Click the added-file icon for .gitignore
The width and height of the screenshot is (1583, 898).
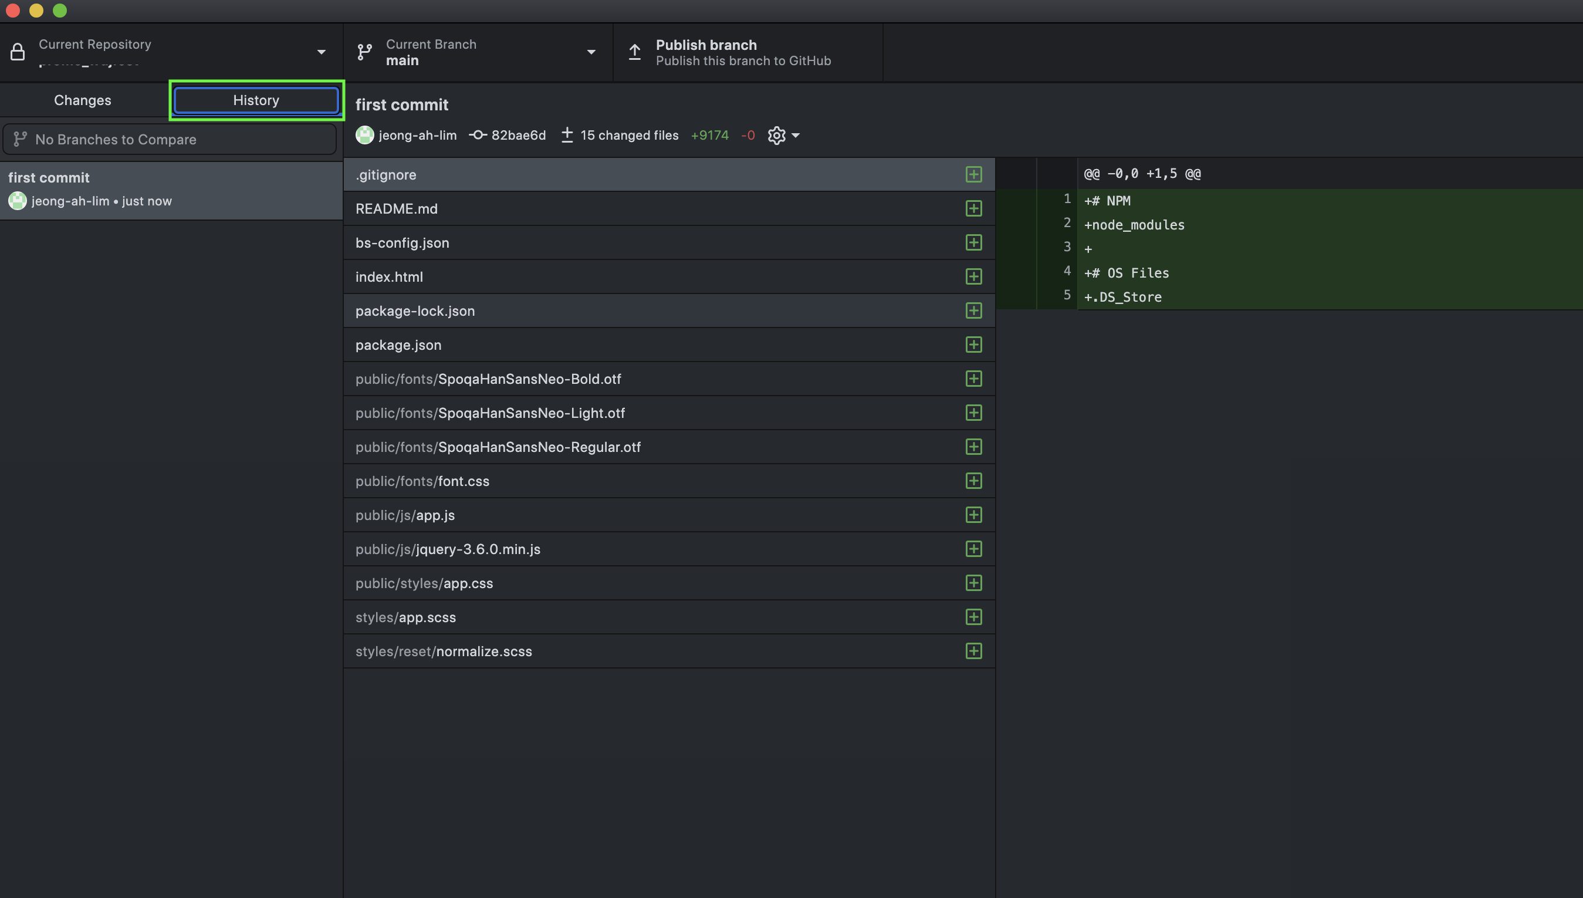973,174
